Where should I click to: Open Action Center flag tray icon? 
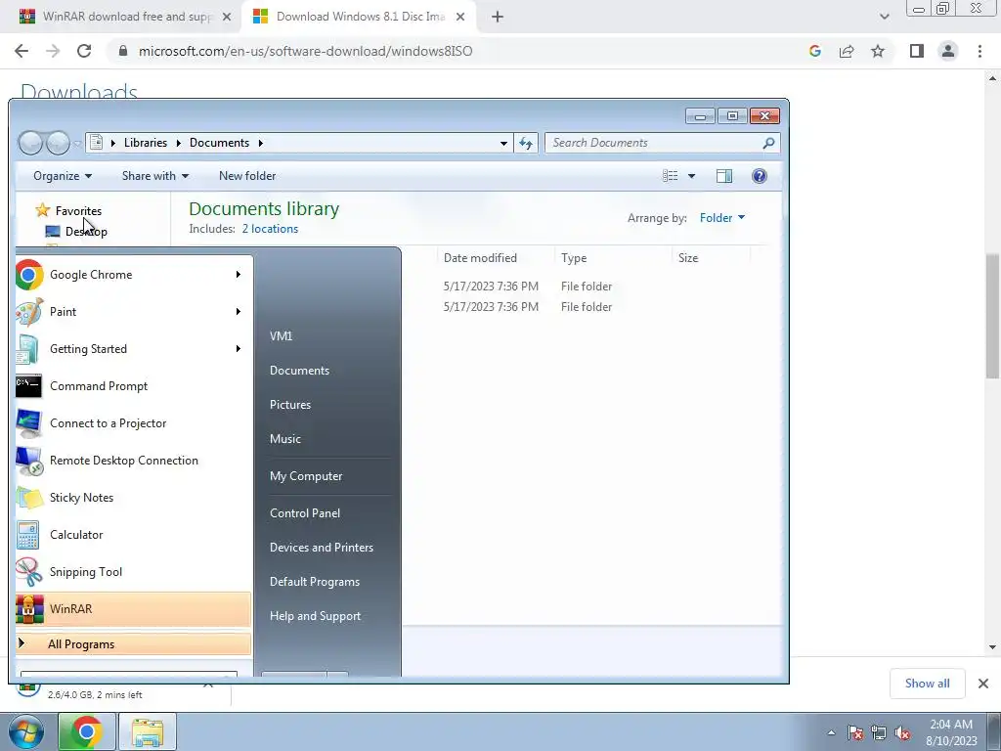[855, 732]
